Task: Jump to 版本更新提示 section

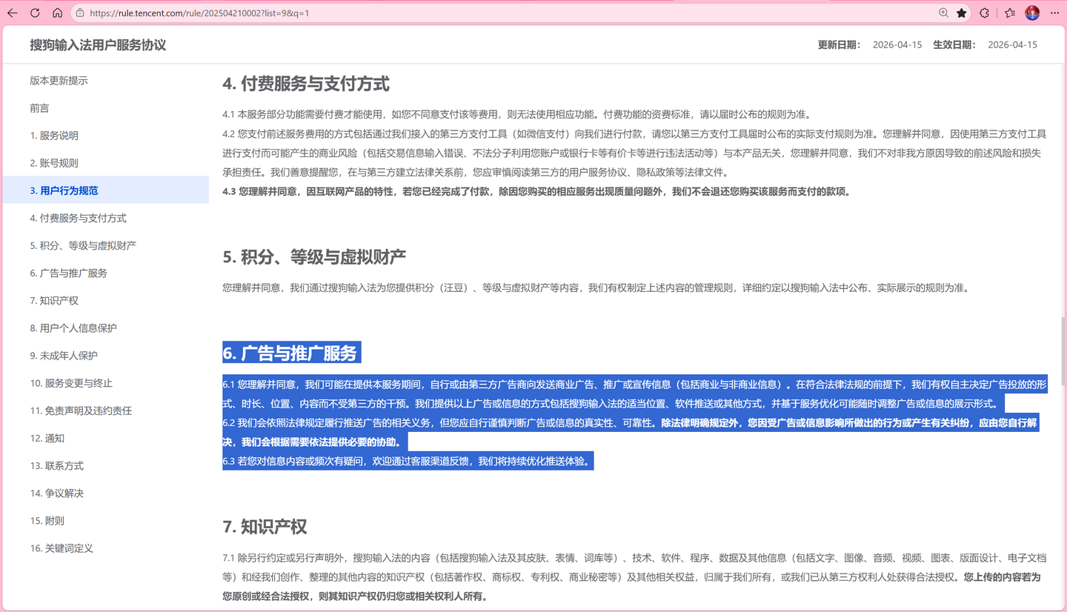Action: pos(59,81)
